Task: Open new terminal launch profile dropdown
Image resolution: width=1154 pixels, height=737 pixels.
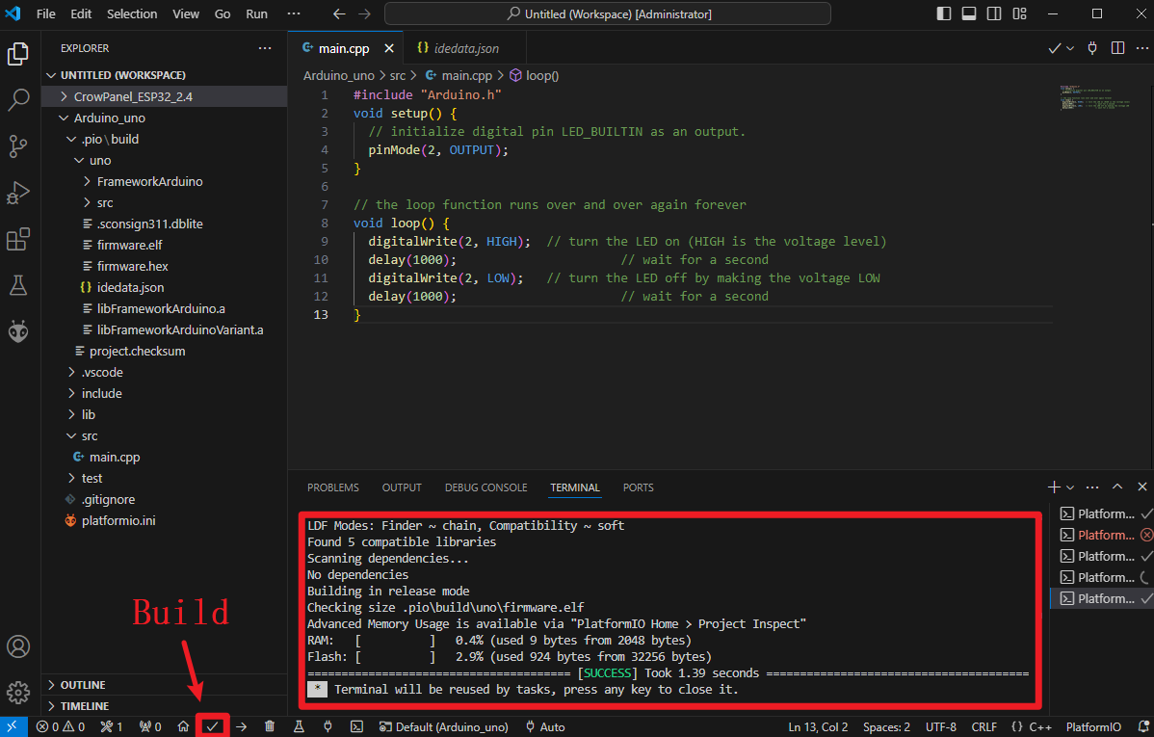Action: tap(1070, 487)
